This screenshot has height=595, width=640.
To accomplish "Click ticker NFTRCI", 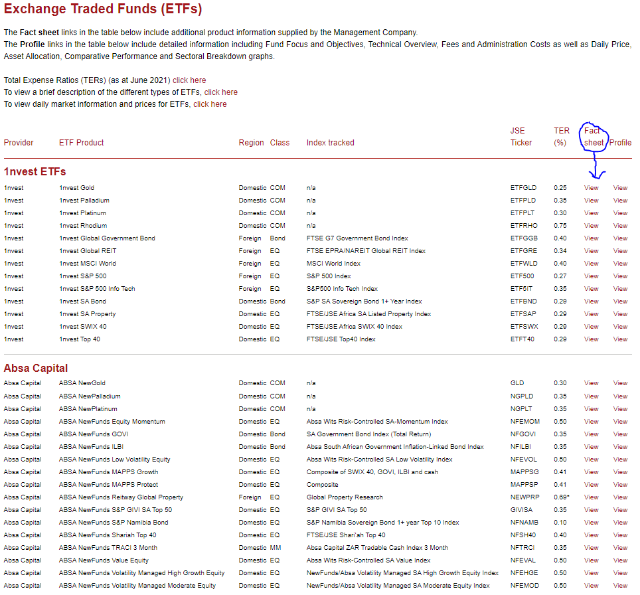I will pyautogui.click(x=522, y=548).
